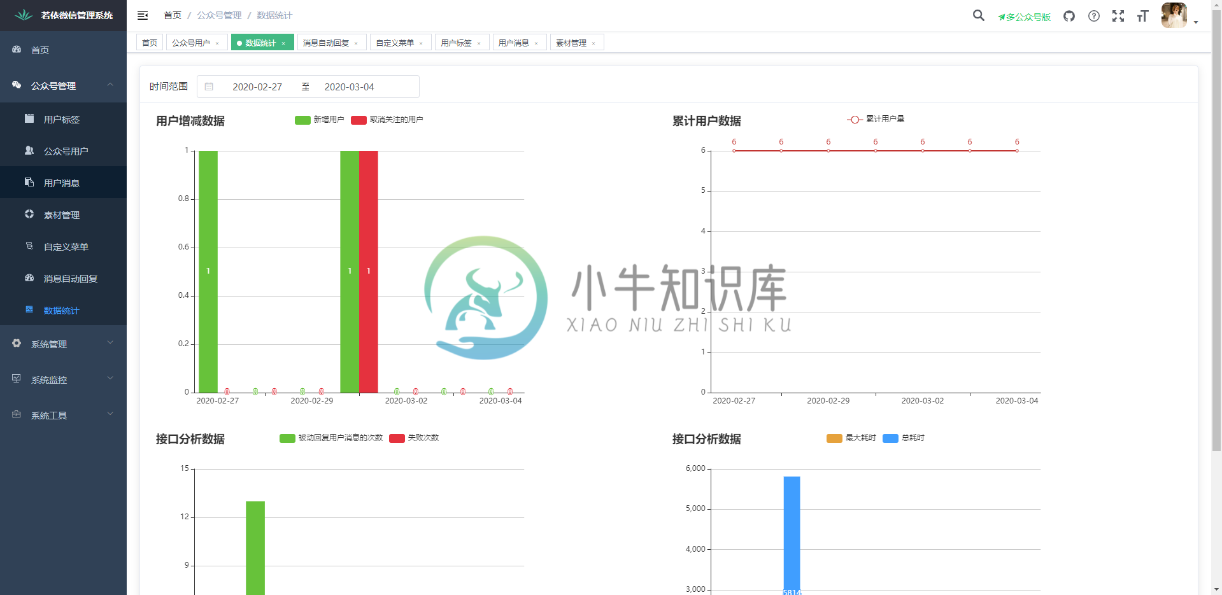Close the 自定义菜单 tab
Viewport: 1222px width, 595px height.
421,43
